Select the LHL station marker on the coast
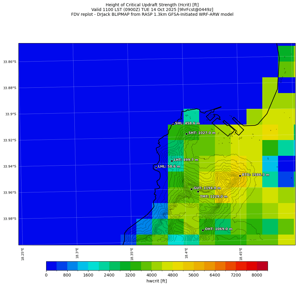This screenshot has width=298, height=286. [x=156, y=167]
